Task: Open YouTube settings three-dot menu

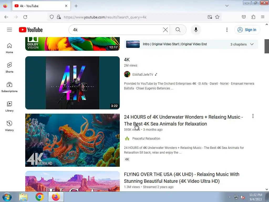Action: [227, 30]
